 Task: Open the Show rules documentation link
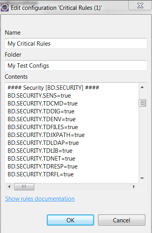(x=40, y=199)
